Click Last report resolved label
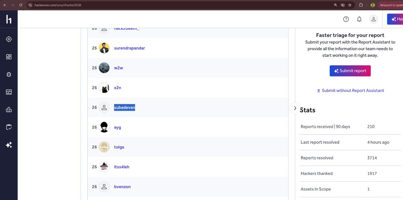 pos(320,142)
